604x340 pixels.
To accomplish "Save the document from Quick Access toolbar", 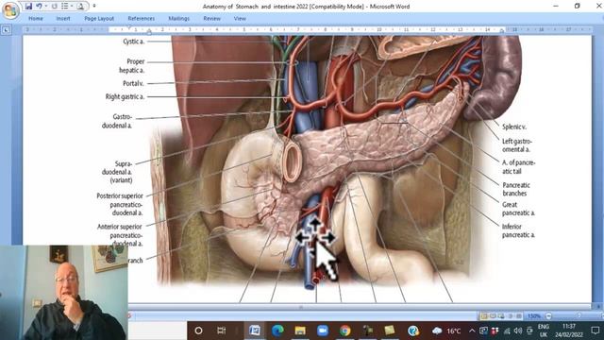I will click(28, 7).
